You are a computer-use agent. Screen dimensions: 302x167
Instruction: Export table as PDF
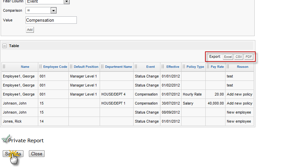[249, 57]
